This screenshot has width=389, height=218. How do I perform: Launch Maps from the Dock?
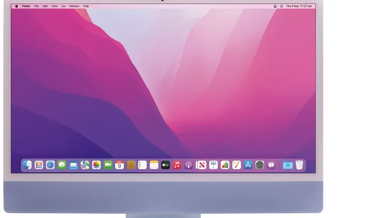pos(85,165)
